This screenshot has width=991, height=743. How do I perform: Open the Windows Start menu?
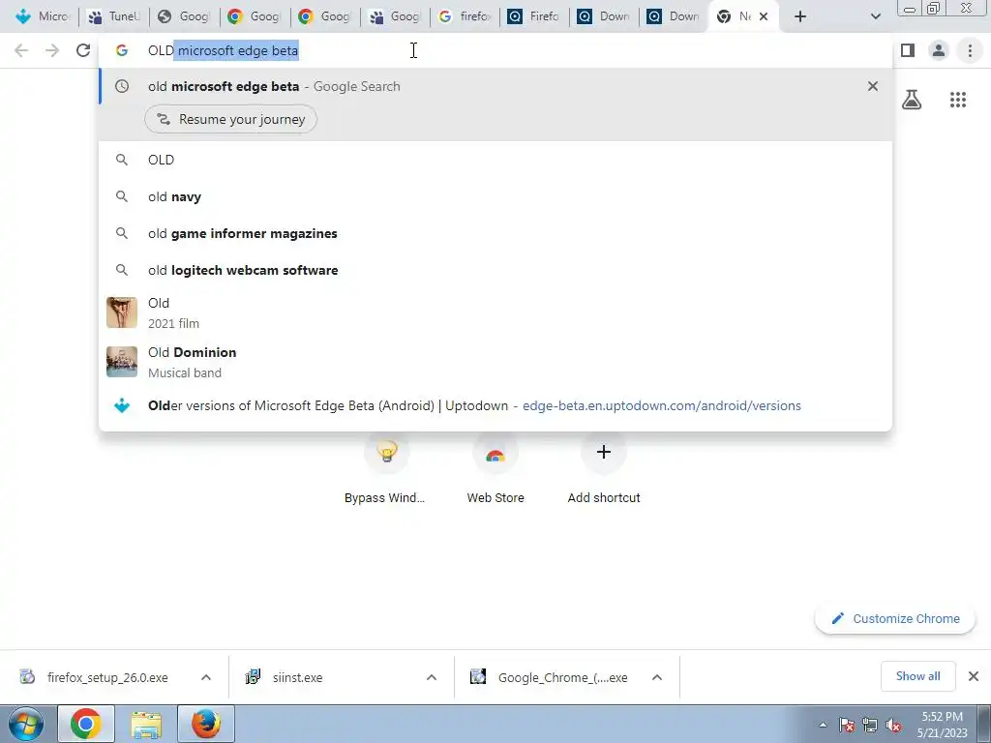click(x=25, y=724)
